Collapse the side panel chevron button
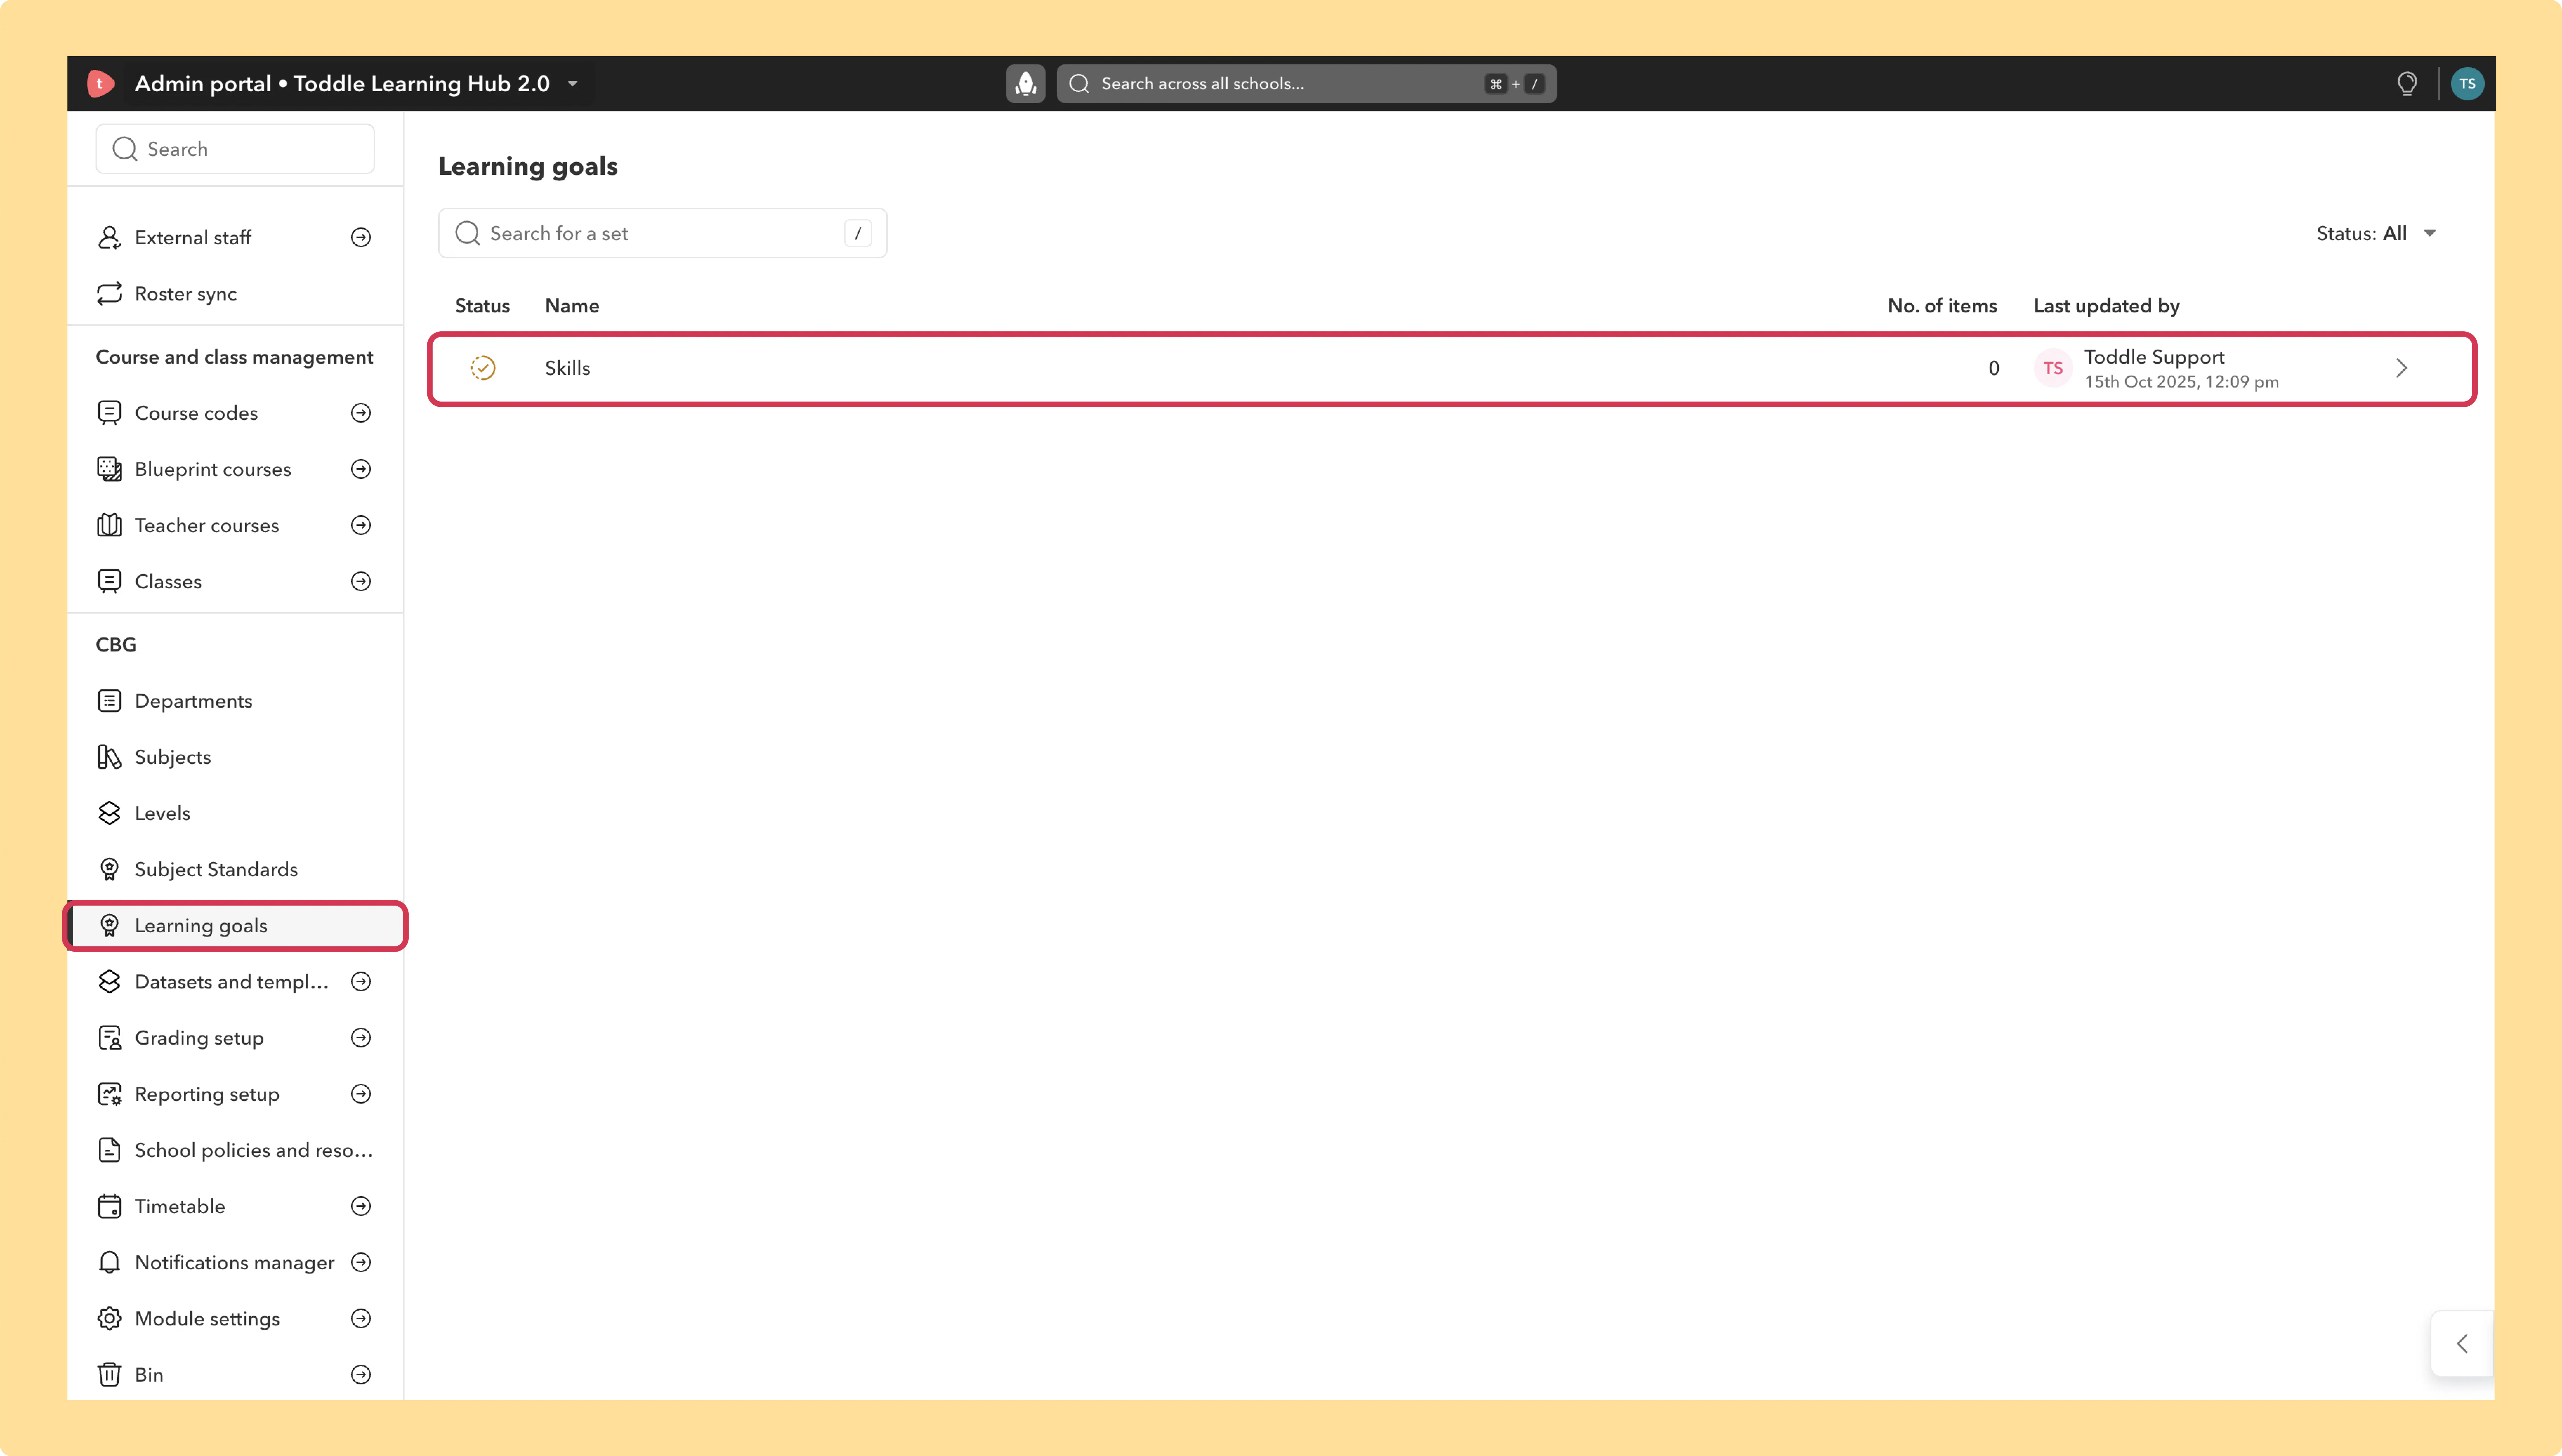The width and height of the screenshot is (2562, 1456). [x=2462, y=1344]
